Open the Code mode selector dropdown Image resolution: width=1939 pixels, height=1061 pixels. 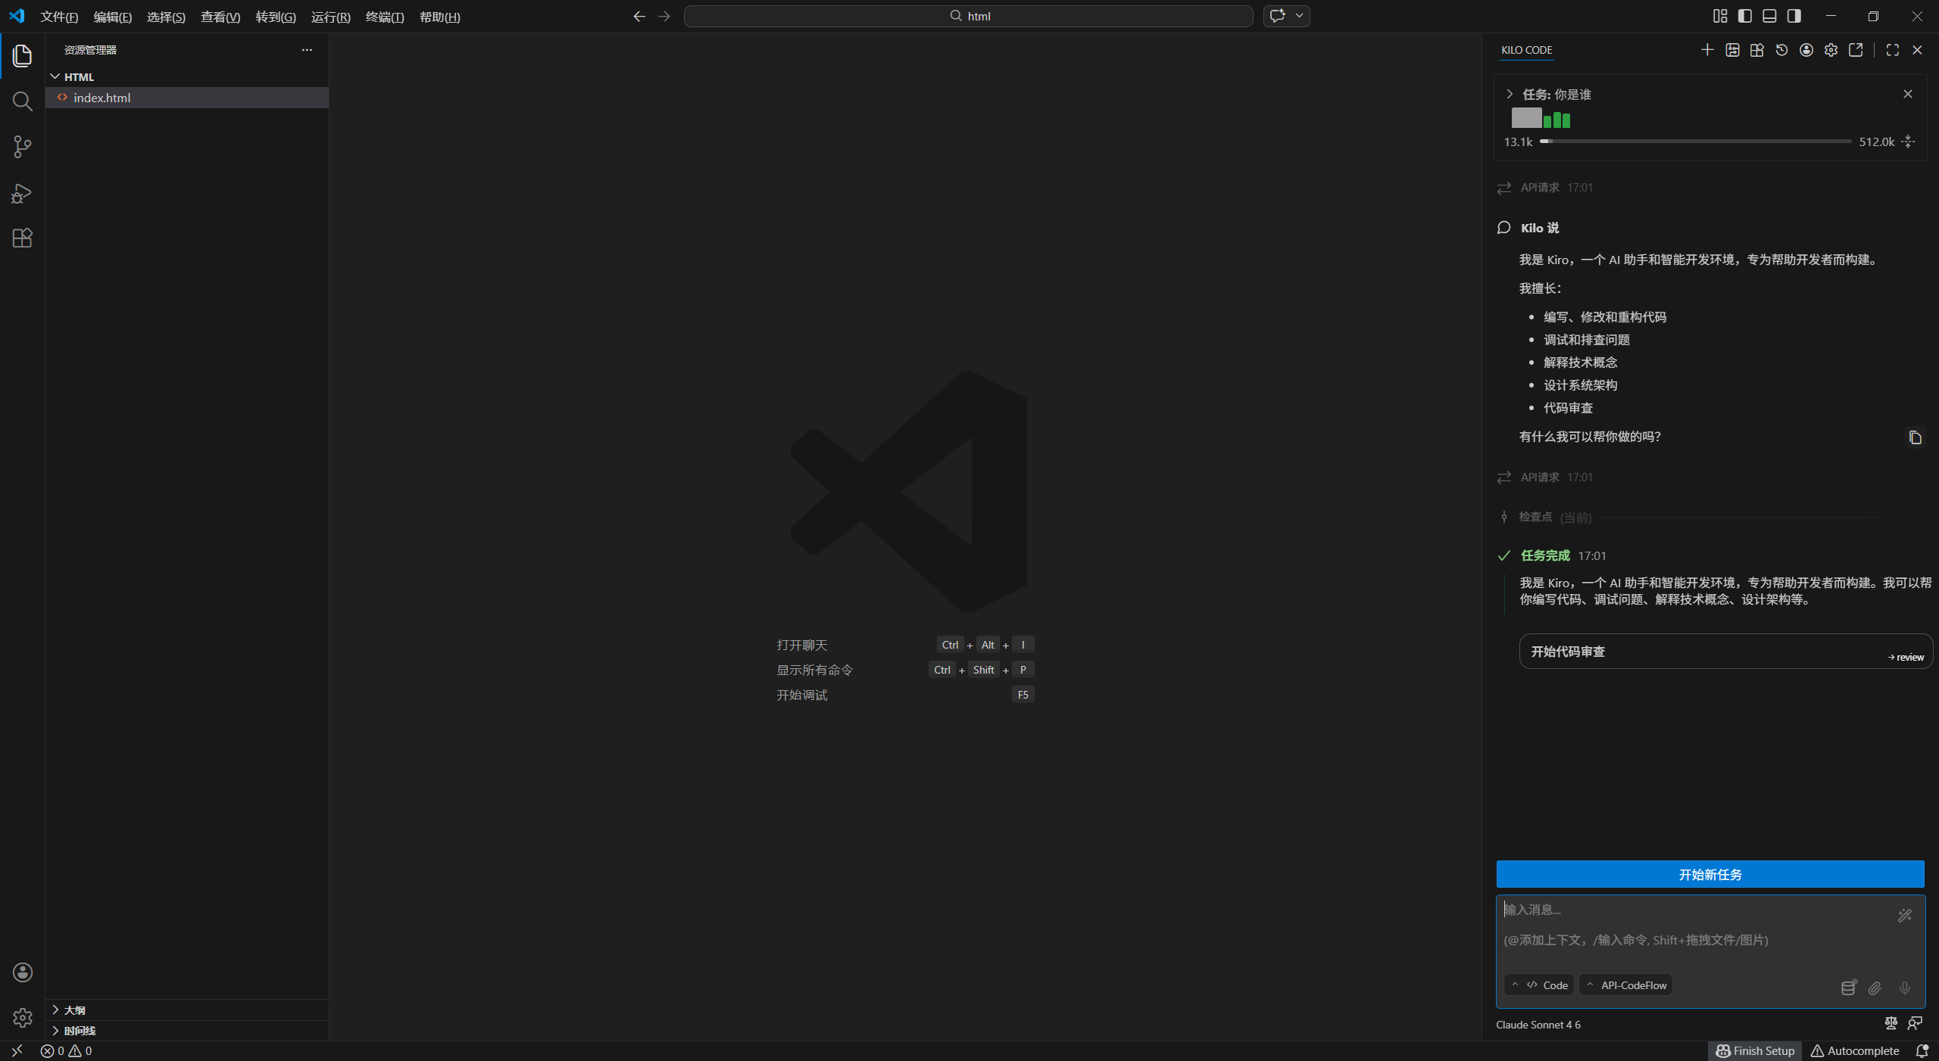[1539, 985]
